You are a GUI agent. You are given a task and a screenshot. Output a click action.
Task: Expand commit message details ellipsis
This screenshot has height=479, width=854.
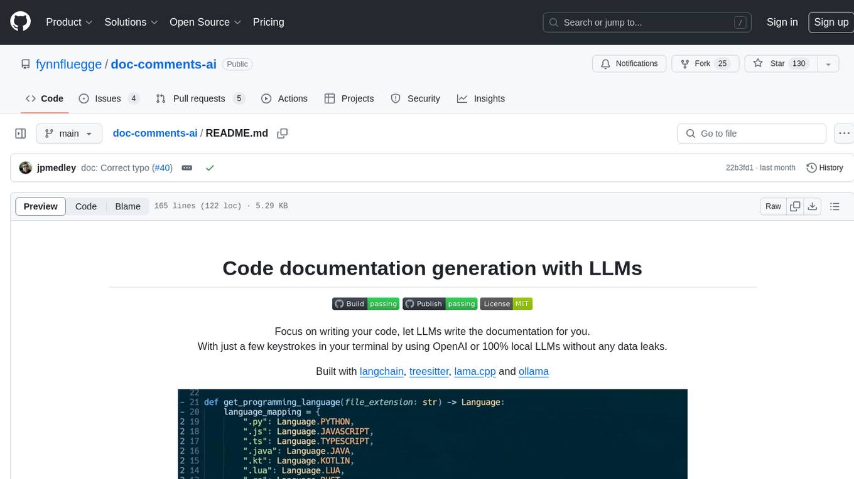coord(186,168)
